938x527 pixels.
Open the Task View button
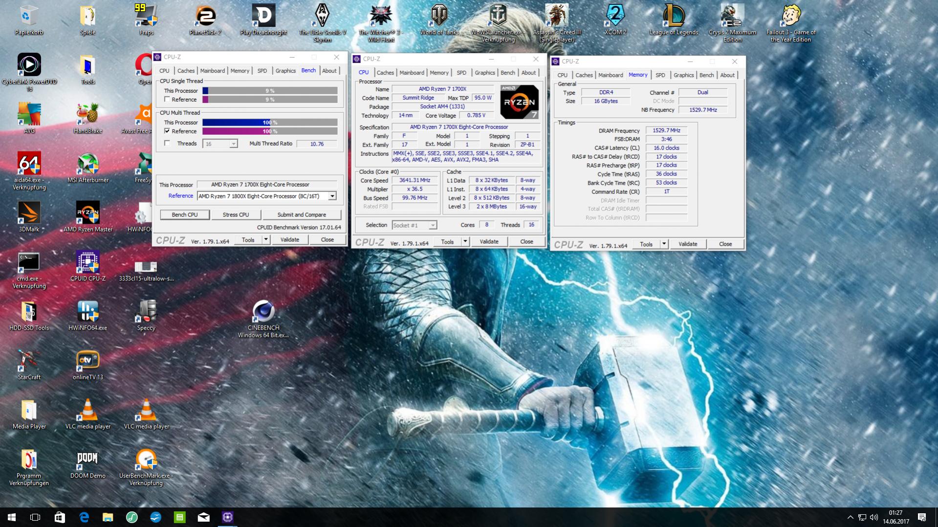coord(35,517)
